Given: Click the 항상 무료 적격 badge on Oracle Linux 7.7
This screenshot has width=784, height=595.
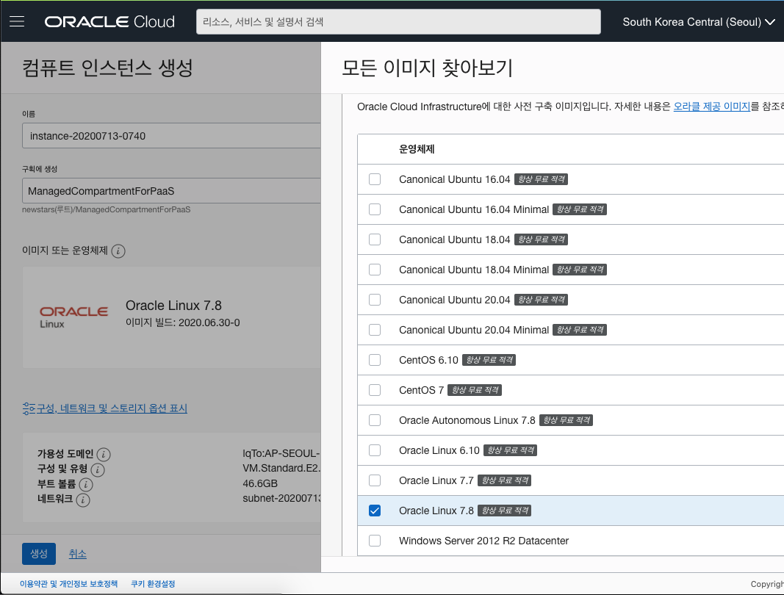Looking at the screenshot, I should [505, 480].
